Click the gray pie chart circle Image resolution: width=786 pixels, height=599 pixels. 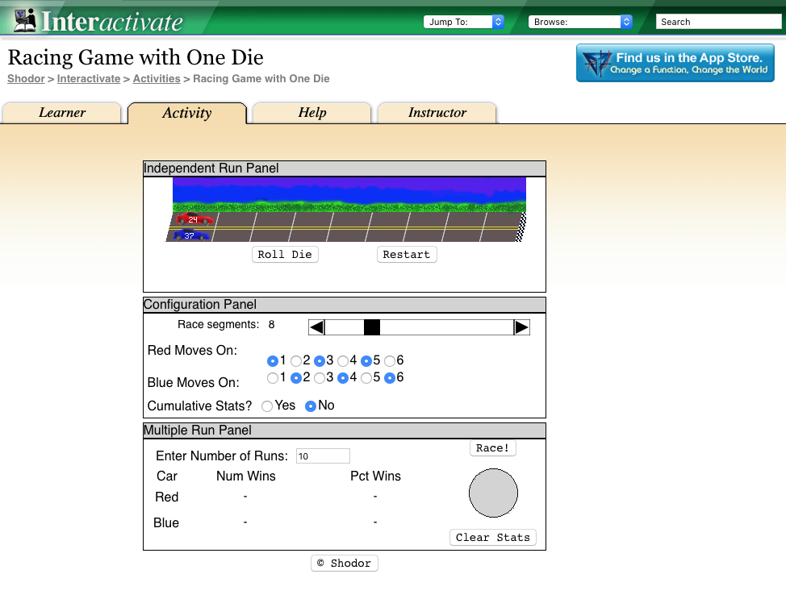click(x=493, y=493)
